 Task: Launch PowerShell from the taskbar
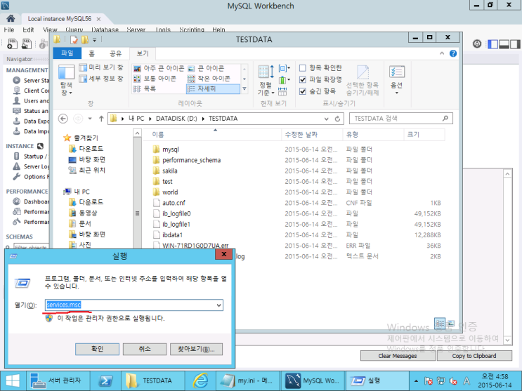[105, 380]
